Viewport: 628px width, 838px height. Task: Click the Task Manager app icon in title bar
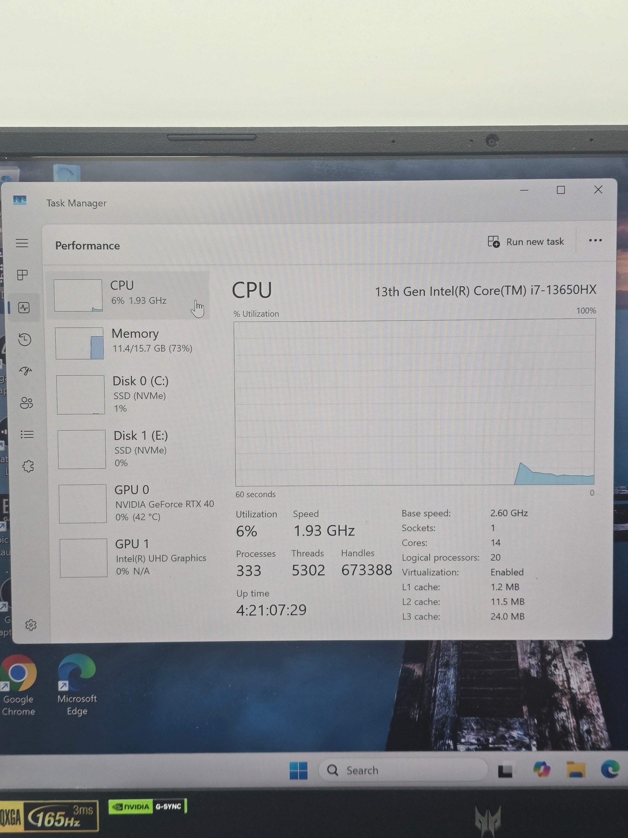click(20, 201)
